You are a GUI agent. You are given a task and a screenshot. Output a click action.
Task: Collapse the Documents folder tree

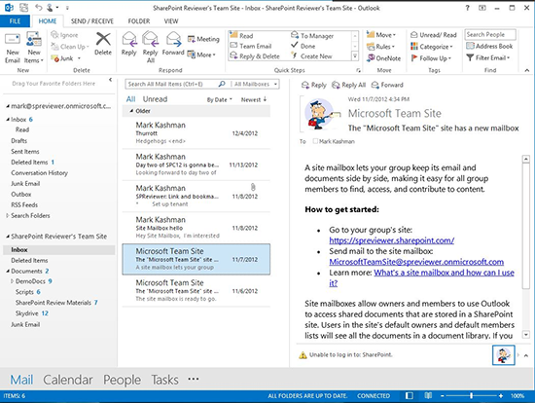pyautogui.click(x=8, y=271)
